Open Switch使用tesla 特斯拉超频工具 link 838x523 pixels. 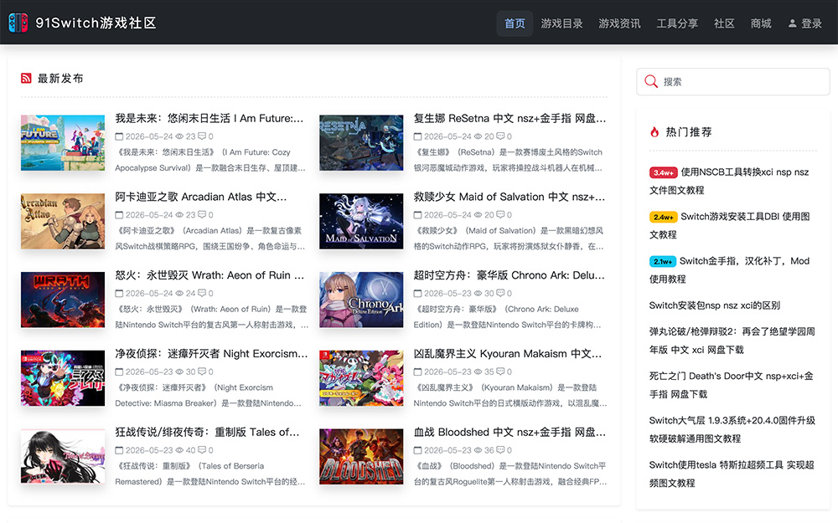pyautogui.click(x=732, y=474)
